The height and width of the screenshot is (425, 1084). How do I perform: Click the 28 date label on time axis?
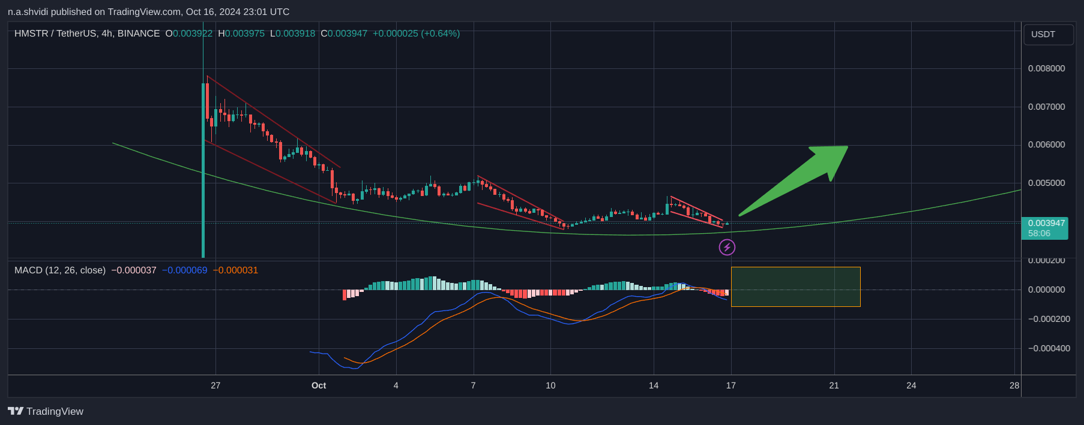tap(1014, 385)
